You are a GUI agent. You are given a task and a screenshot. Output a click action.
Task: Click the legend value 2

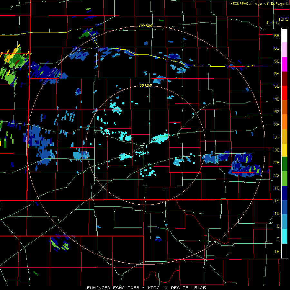pos(278,239)
